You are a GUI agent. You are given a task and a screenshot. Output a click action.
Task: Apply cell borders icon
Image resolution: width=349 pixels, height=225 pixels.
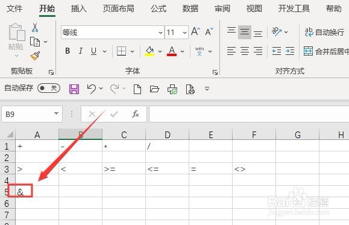122,51
